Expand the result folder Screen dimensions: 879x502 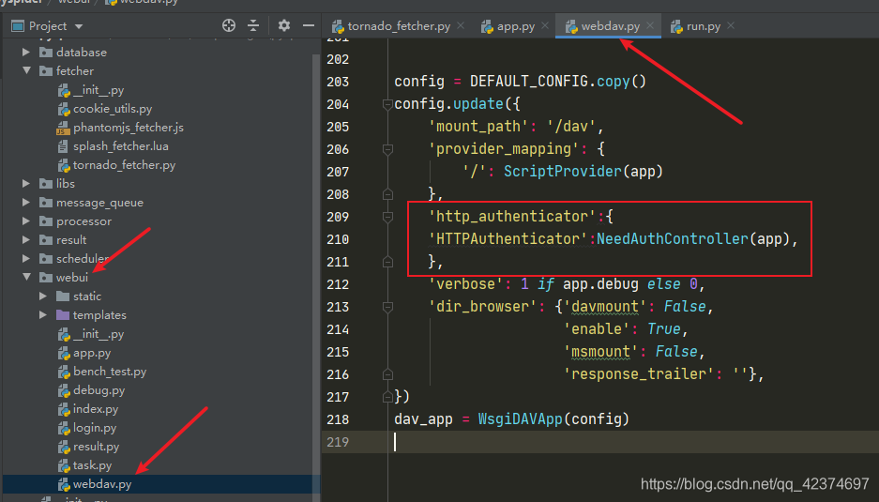pos(26,240)
